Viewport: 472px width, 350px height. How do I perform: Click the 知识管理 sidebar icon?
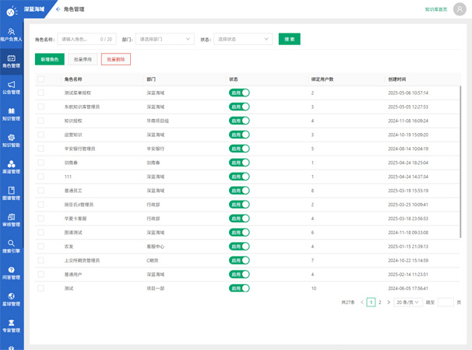(x=11, y=114)
